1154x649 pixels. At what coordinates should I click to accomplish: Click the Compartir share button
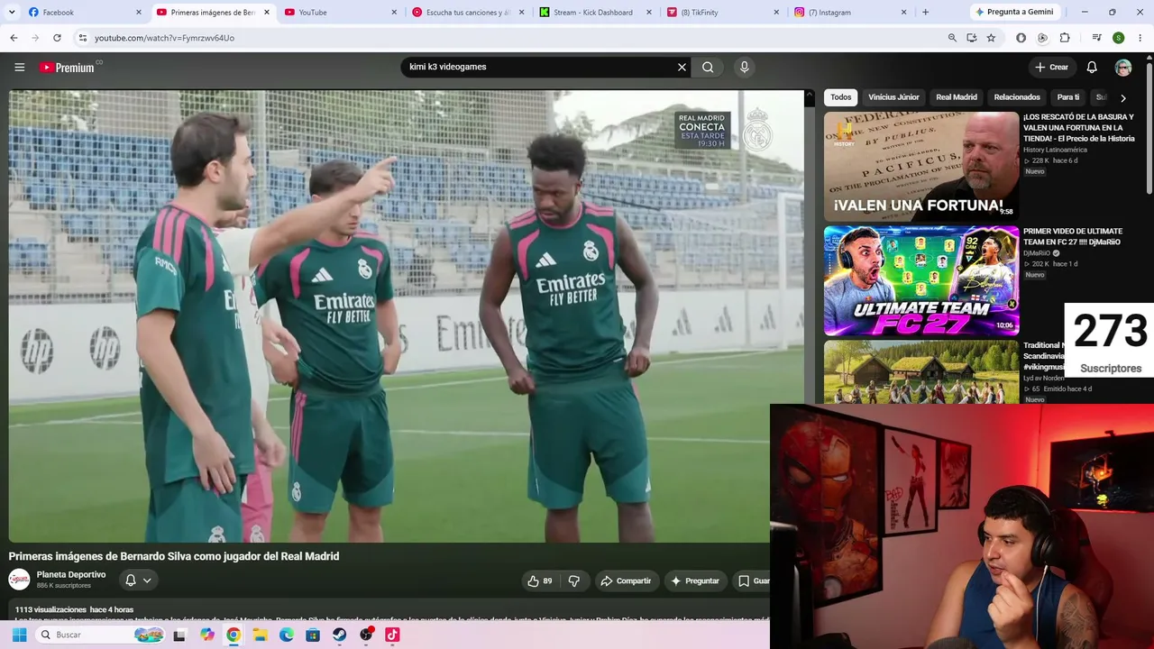[x=626, y=581]
